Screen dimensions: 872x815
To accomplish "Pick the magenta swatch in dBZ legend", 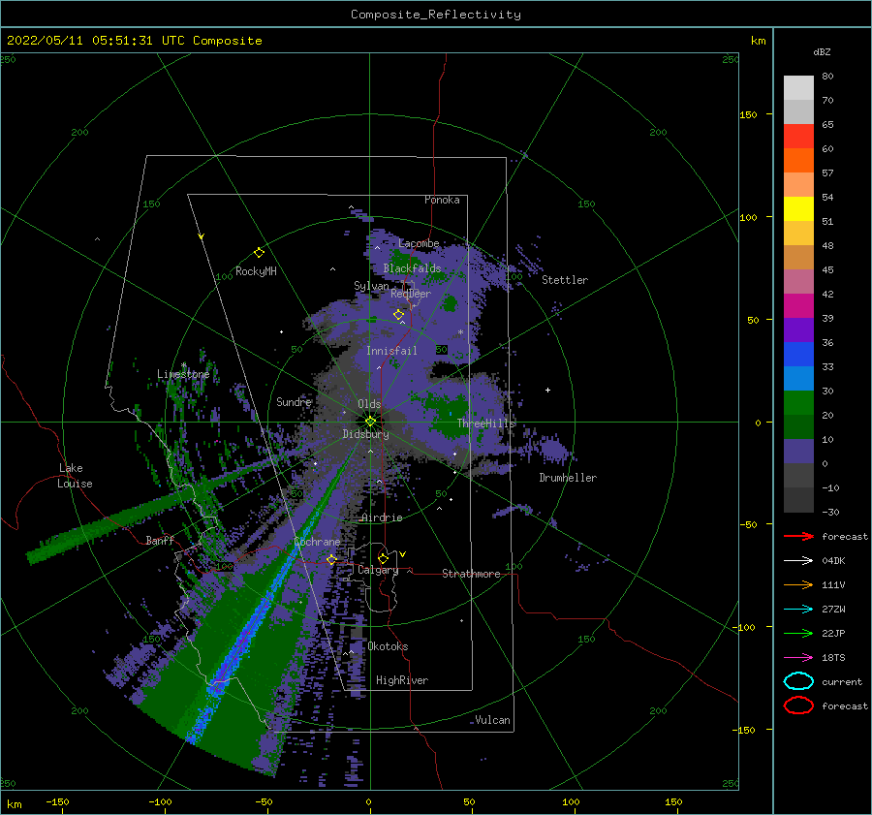I will [x=798, y=305].
